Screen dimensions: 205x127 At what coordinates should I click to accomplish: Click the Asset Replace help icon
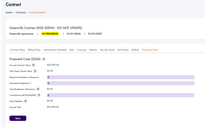26,101
